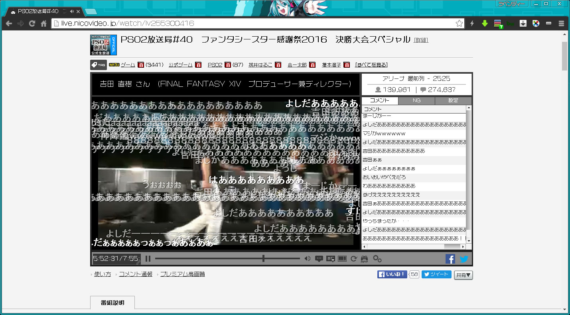570x315 pixels.
Task: Open dictionary icon beside 会一太郎 tag
Action: (x=312, y=65)
